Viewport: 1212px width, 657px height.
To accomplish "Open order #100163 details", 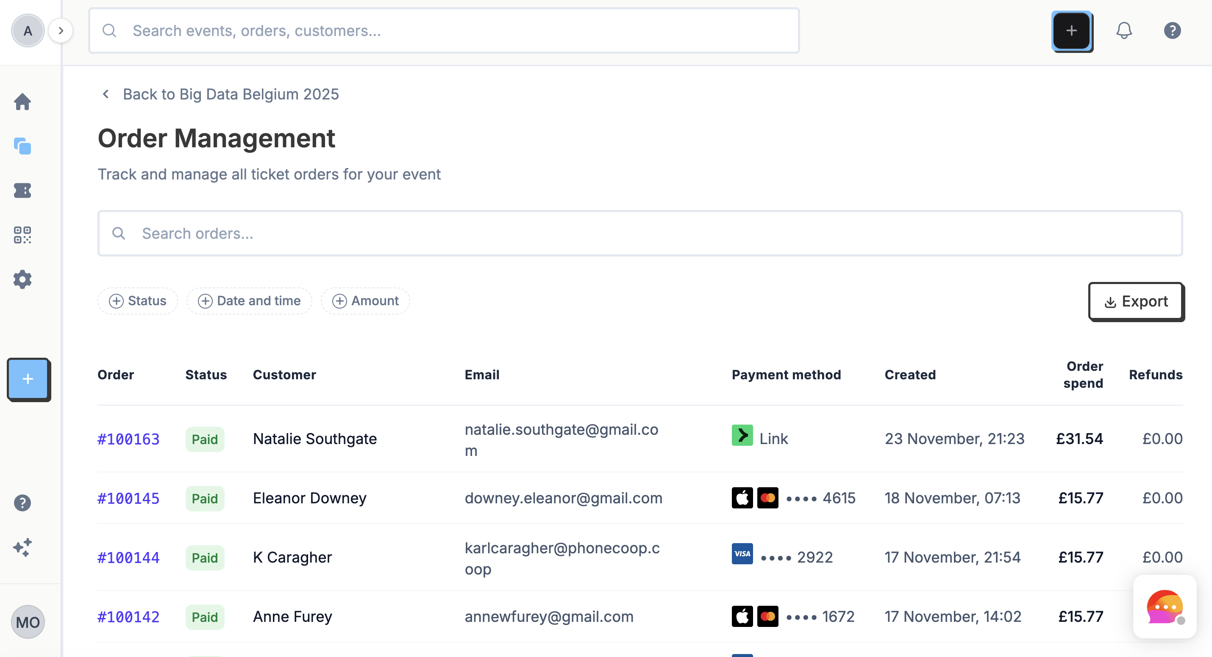I will pos(128,439).
